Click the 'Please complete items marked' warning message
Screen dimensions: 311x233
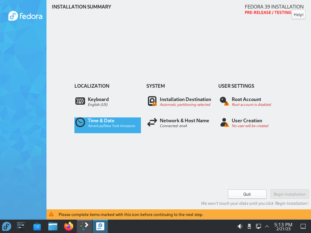pyautogui.click(x=131, y=214)
